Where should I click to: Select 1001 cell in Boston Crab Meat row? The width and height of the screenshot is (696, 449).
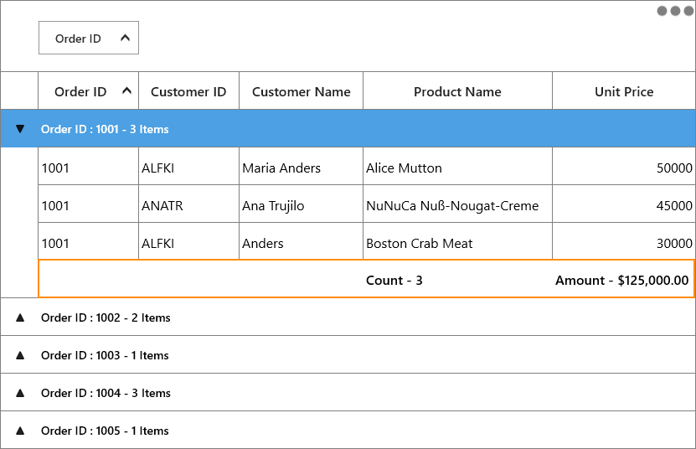[88, 241]
